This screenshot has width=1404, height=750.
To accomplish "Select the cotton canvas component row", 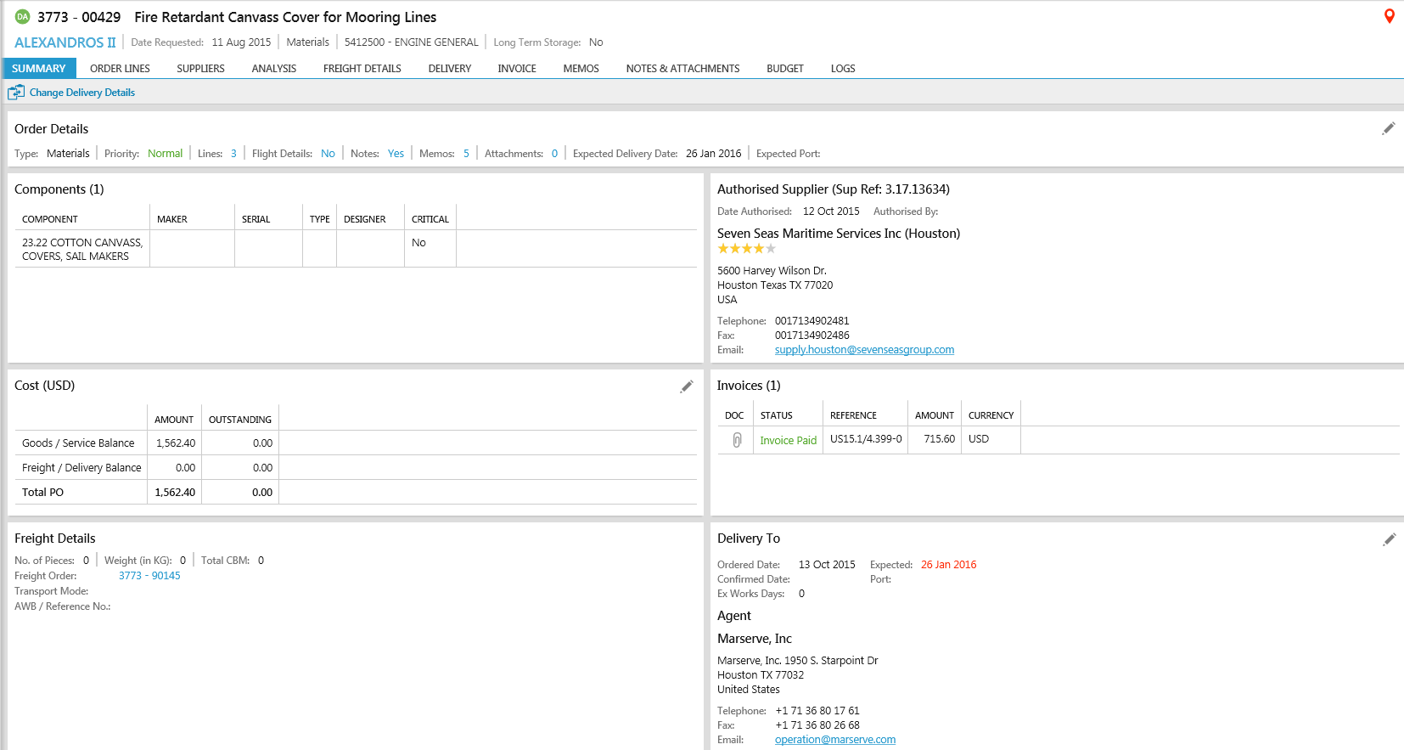I will point(82,249).
